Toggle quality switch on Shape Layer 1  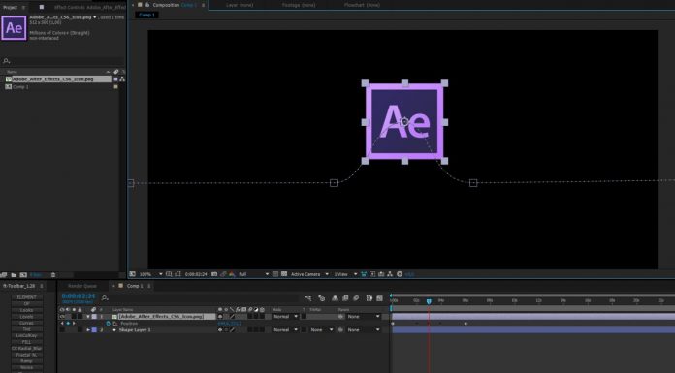click(232, 330)
